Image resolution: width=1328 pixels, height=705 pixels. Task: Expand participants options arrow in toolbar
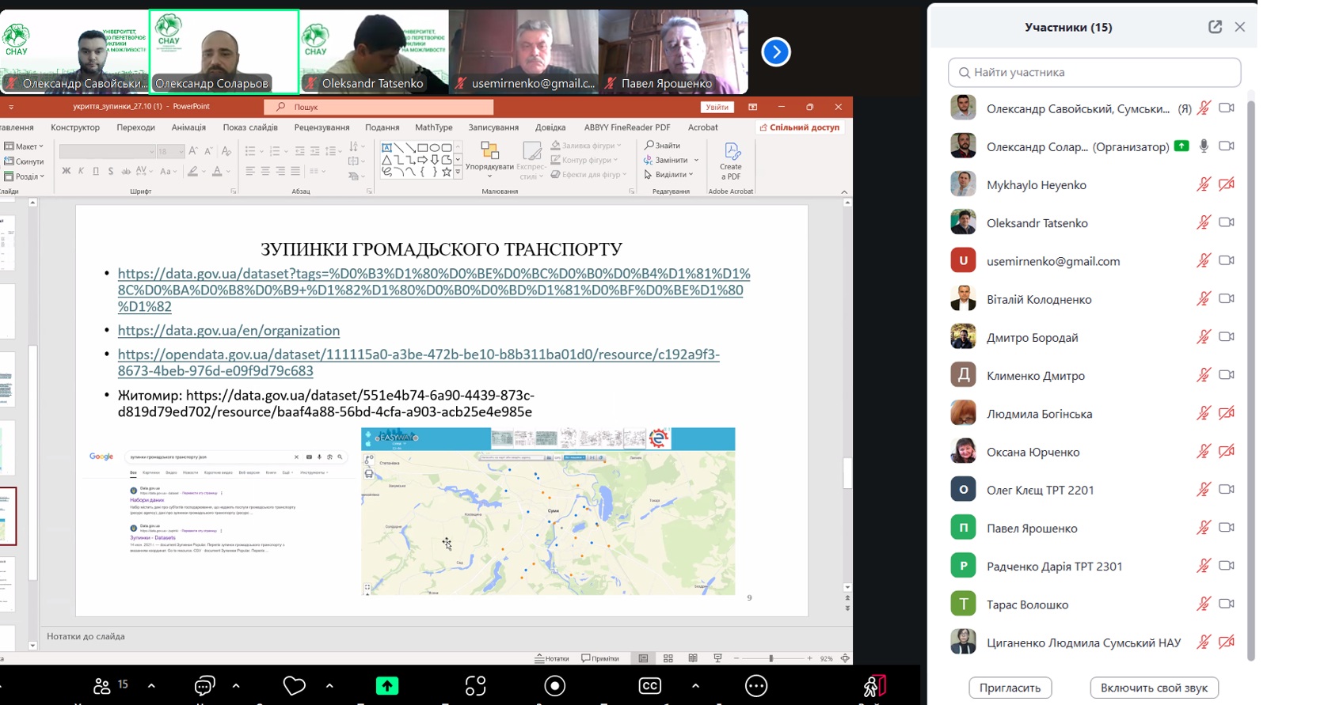coord(151,686)
